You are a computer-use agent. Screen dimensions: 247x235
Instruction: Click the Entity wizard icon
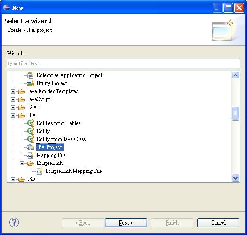tap(31, 131)
